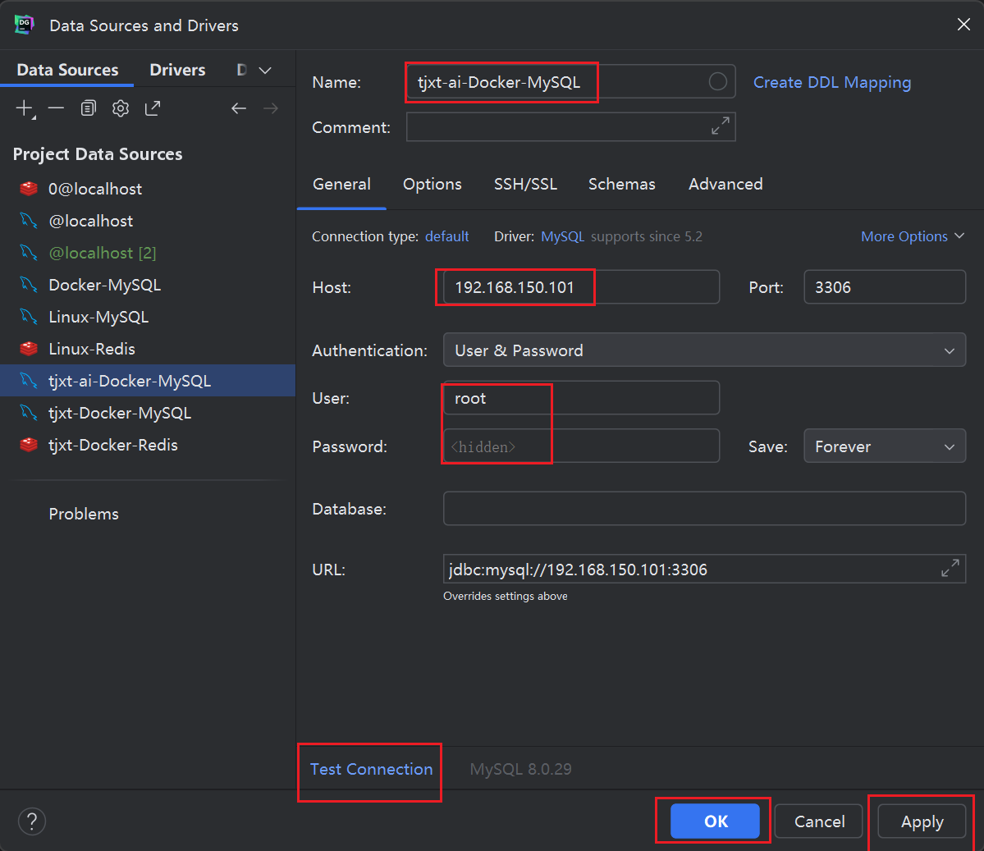Click the Make Global export icon
984x851 pixels.
(153, 108)
